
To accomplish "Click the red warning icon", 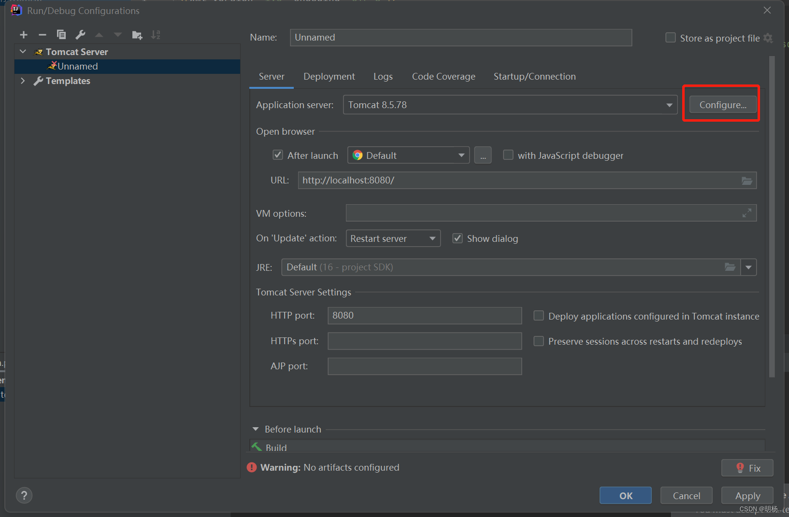I will click(252, 467).
